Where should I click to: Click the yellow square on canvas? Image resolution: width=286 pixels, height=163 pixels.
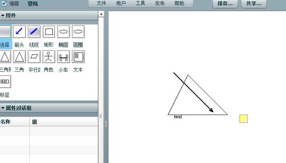click(x=243, y=119)
